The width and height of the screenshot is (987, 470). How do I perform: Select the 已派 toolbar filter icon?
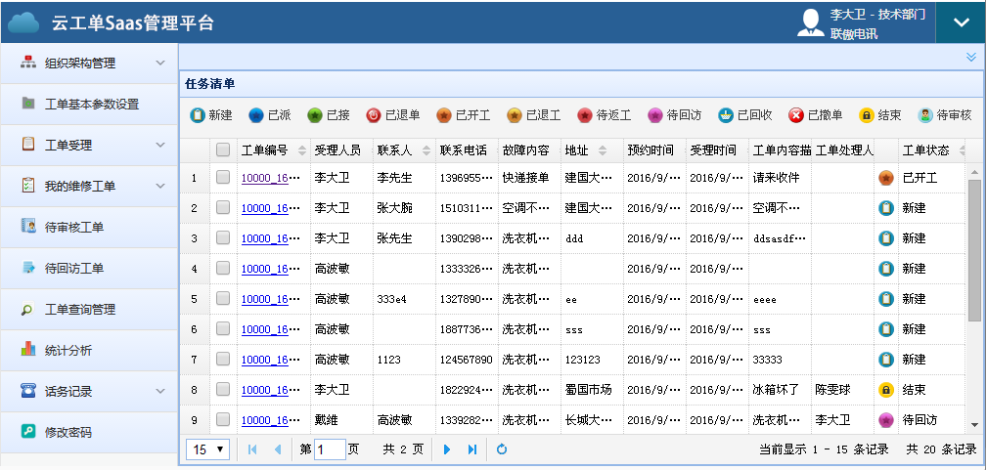256,115
